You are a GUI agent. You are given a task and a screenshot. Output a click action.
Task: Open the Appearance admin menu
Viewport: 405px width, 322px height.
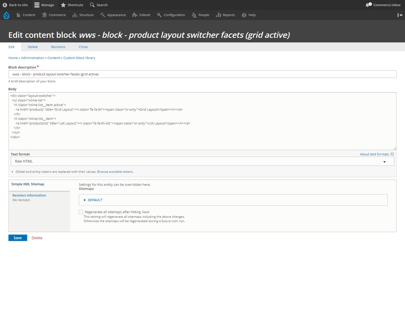click(x=113, y=15)
